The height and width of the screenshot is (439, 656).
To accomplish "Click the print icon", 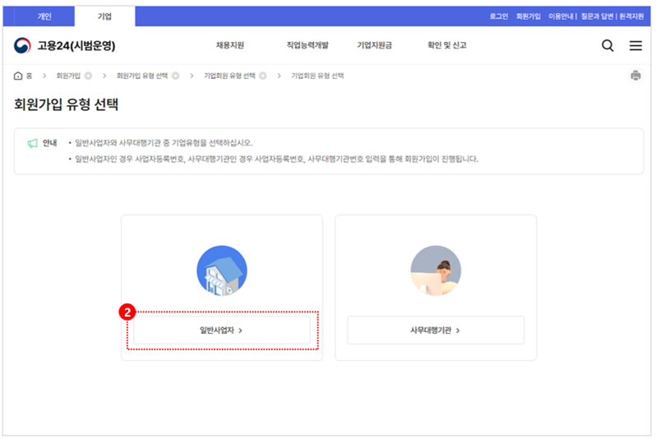I will point(635,76).
